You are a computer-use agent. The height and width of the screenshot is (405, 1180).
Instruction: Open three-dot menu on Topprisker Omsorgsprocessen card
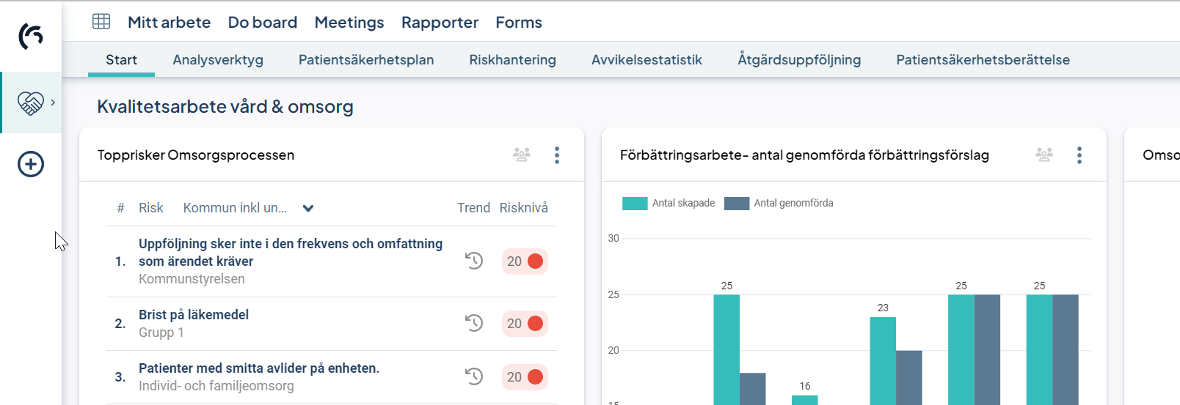click(557, 155)
